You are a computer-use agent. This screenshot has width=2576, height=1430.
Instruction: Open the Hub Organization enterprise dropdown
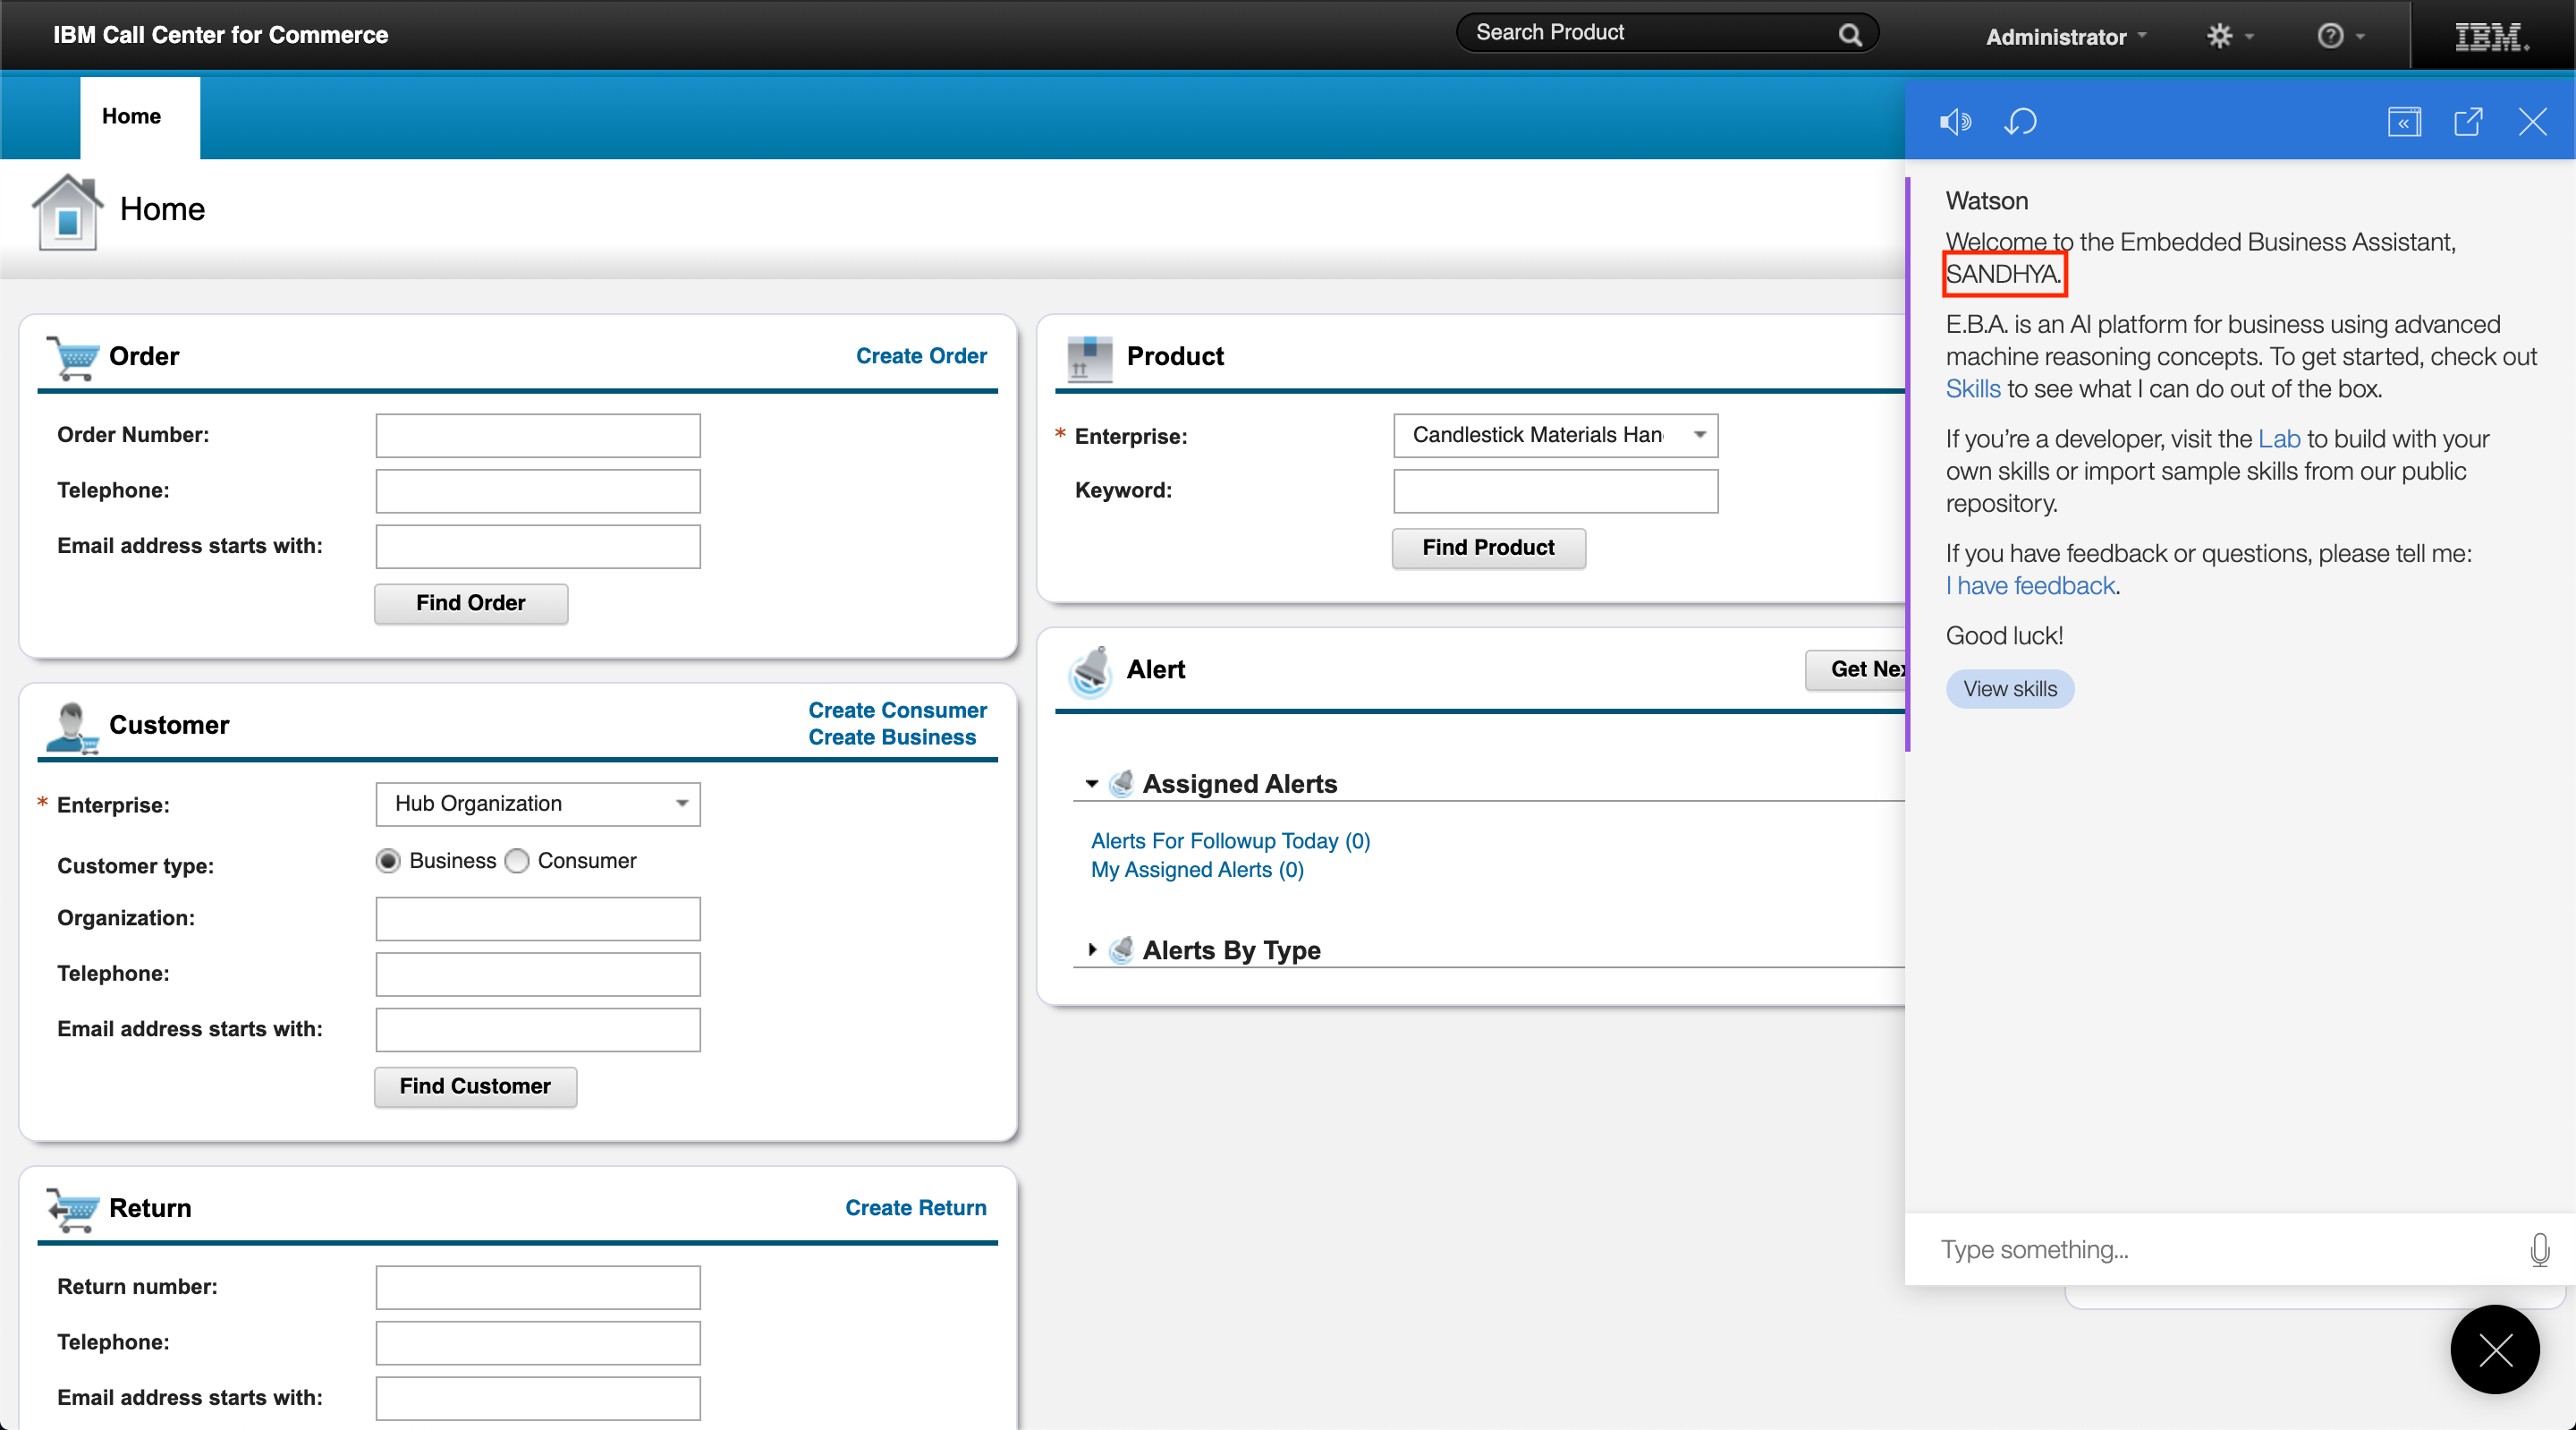pos(682,804)
